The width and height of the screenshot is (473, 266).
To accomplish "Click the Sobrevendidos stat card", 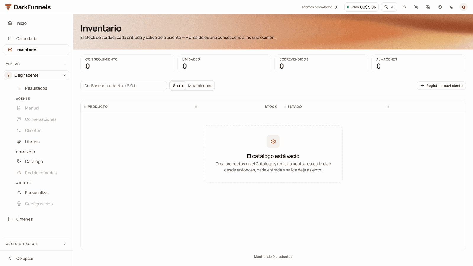I will 322,63.
